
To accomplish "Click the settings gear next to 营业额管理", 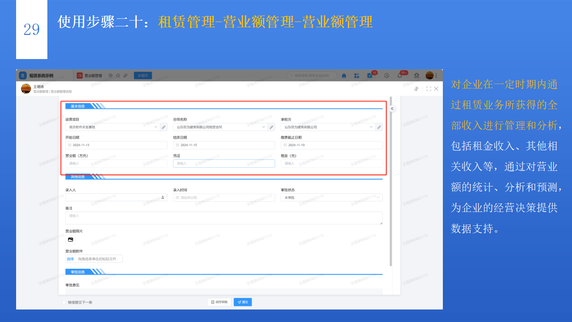I will [111, 76].
